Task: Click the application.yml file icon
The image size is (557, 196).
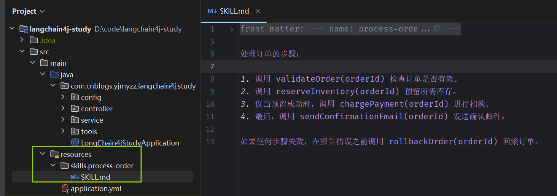Action: point(65,188)
